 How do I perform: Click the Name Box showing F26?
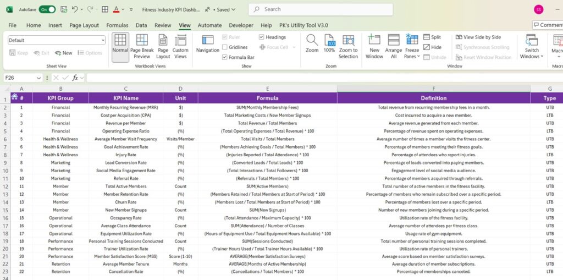(x=20, y=78)
